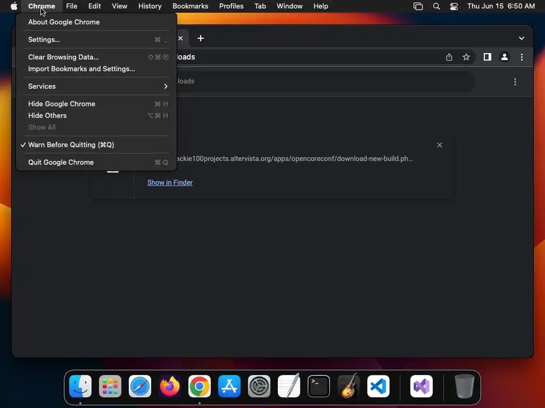Launch Visual Studio Code from the Dock
Viewport: 545px width, 408px height.
tap(378, 386)
